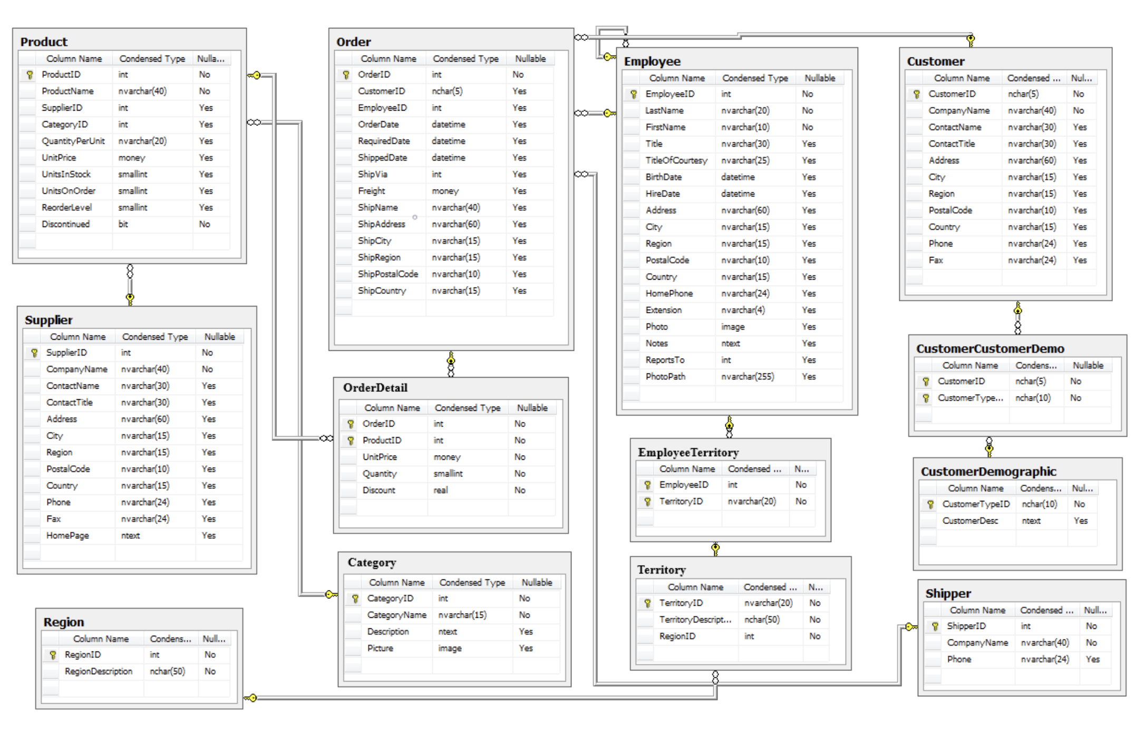Click the key icon next to CategoryID in Category table

pos(355,599)
